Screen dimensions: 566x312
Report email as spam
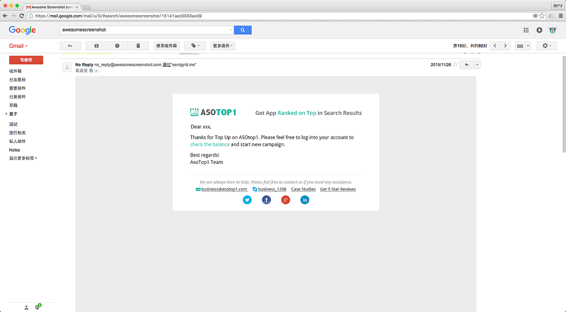point(117,46)
